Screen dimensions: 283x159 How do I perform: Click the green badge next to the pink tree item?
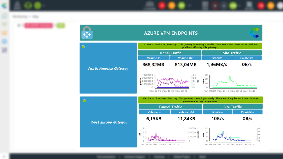[x=61, y=26]
